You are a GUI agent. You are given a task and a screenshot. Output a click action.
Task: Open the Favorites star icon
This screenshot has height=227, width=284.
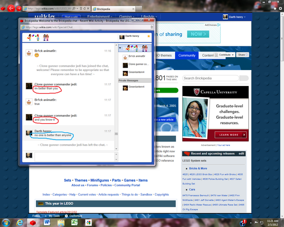[275, 9]
